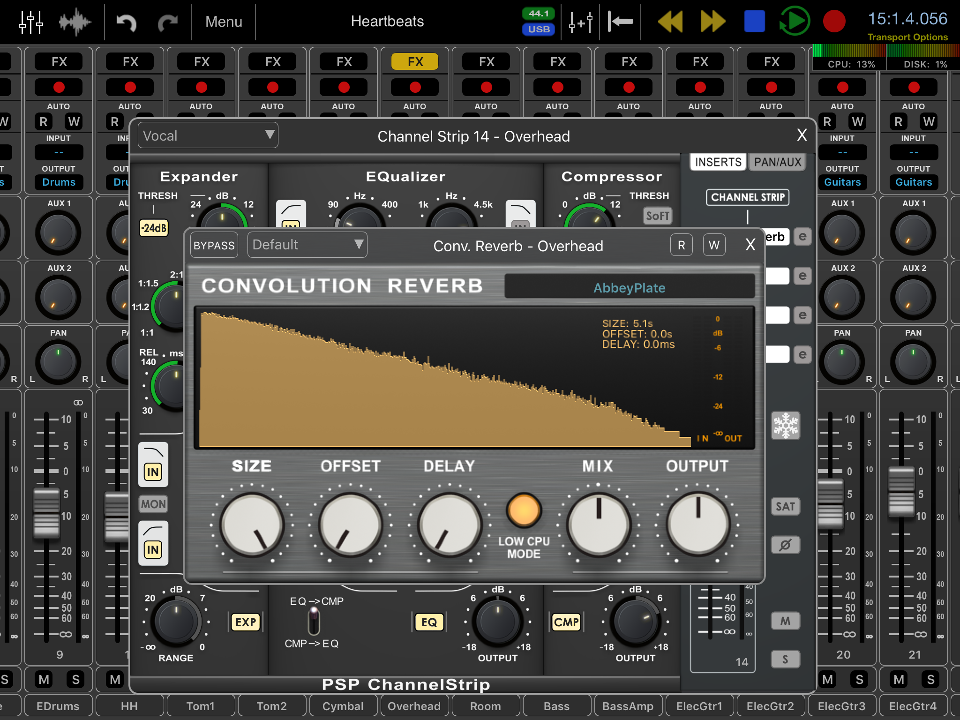
Task: Edit the third insert slot effect
Action: [x=803, y=315]
